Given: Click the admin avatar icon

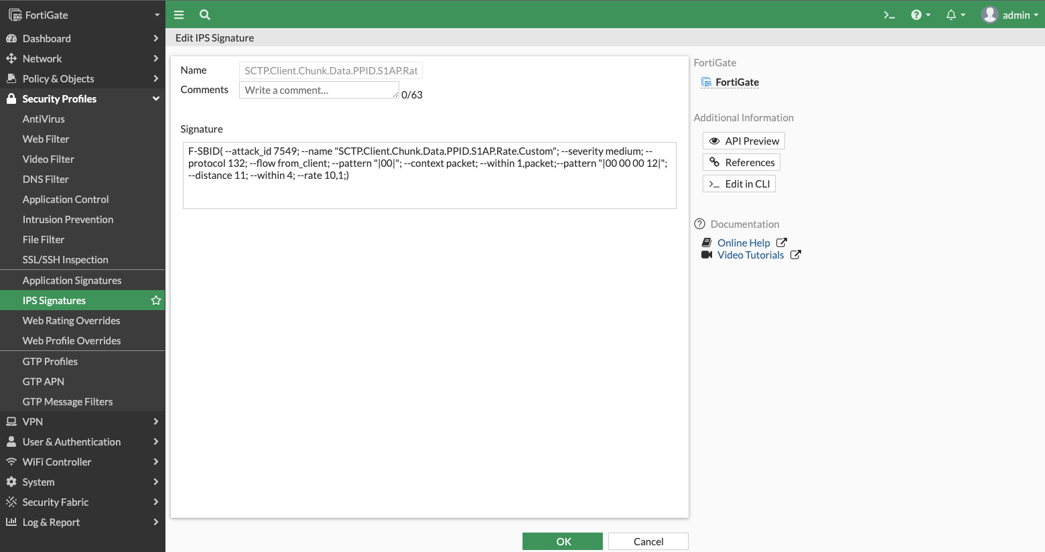Looking at the screenshot, I should (x=989, y=14).
